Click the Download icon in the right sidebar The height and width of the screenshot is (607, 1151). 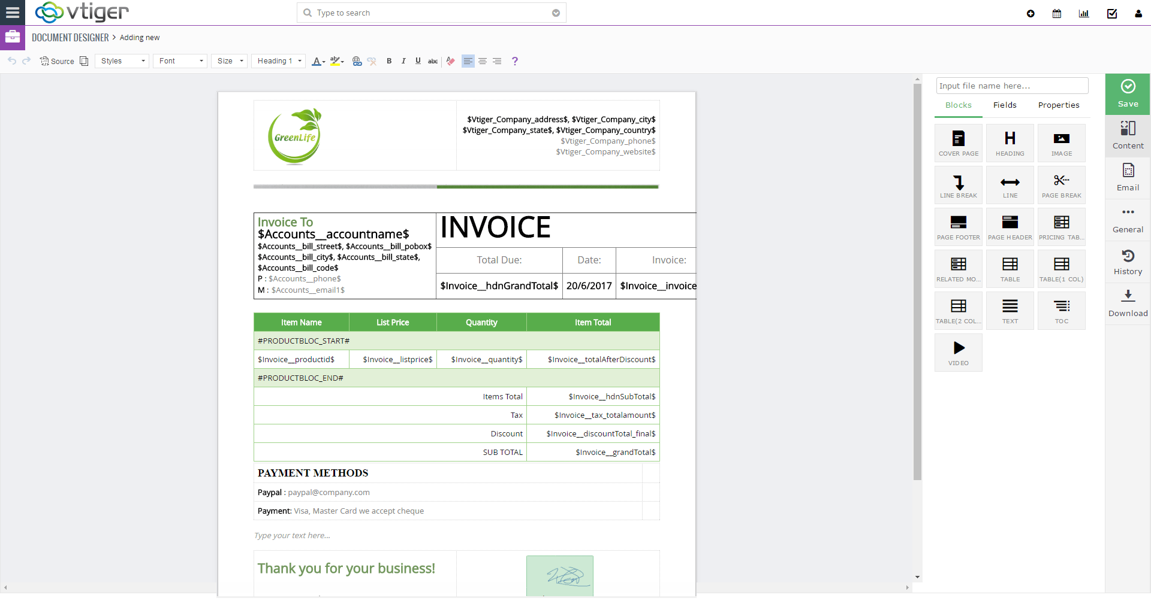click(1128, 303)
